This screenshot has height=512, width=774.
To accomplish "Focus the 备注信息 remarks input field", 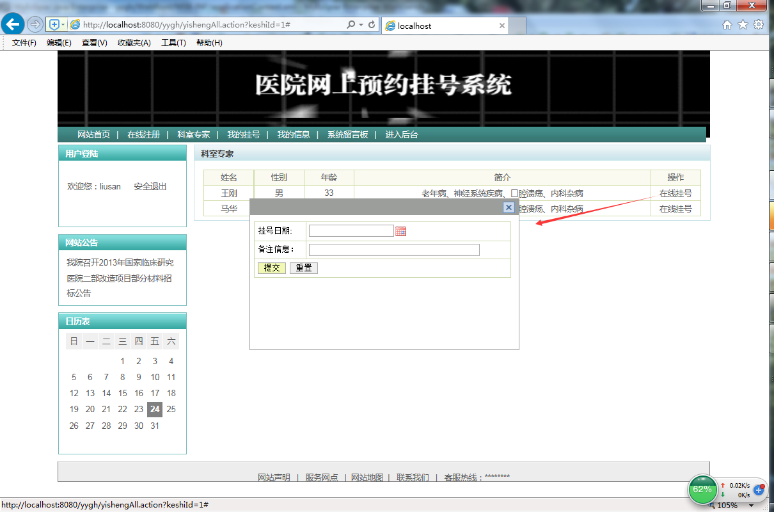I will 394,250.
